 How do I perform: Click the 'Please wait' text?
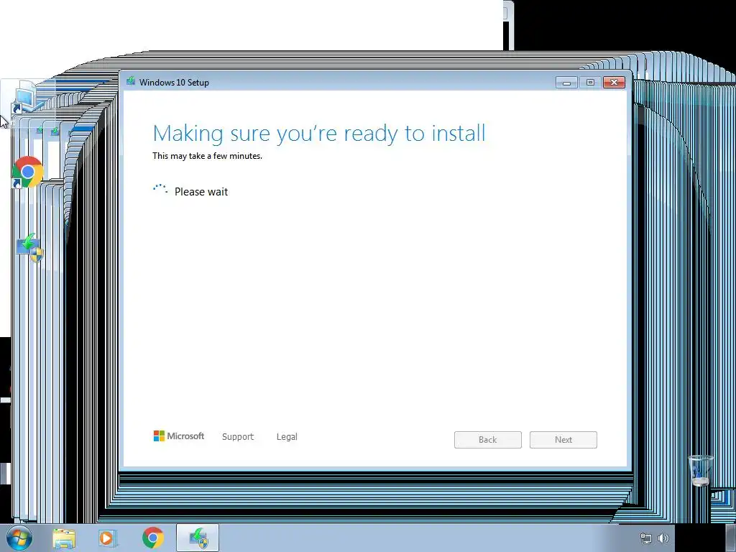[201, 191]
